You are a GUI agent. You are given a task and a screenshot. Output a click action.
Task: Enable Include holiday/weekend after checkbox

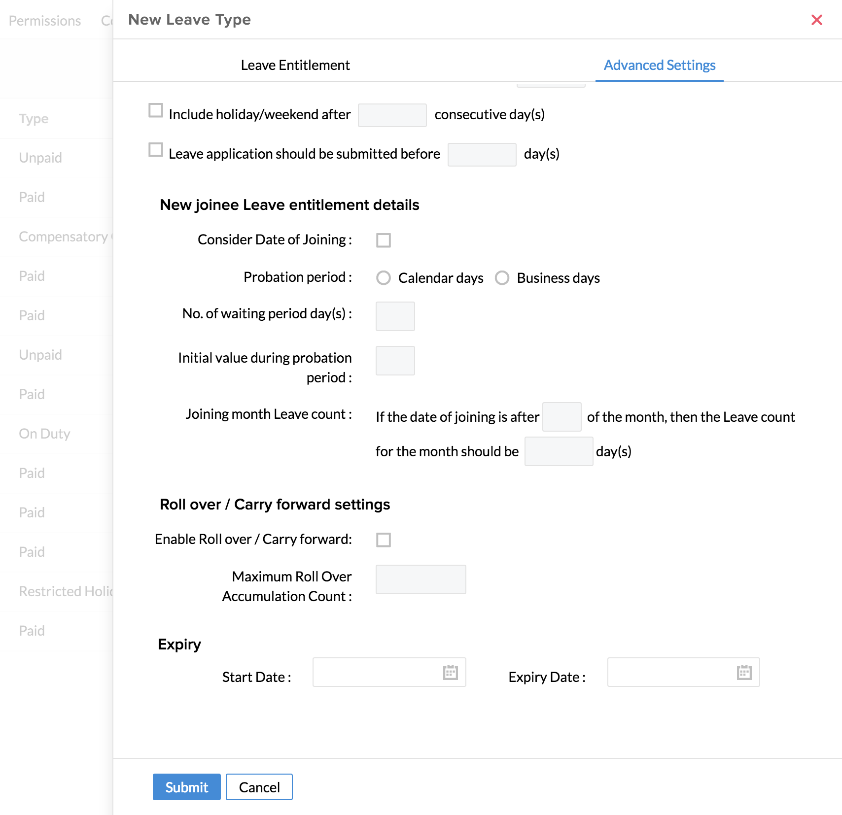click(156, 110)
